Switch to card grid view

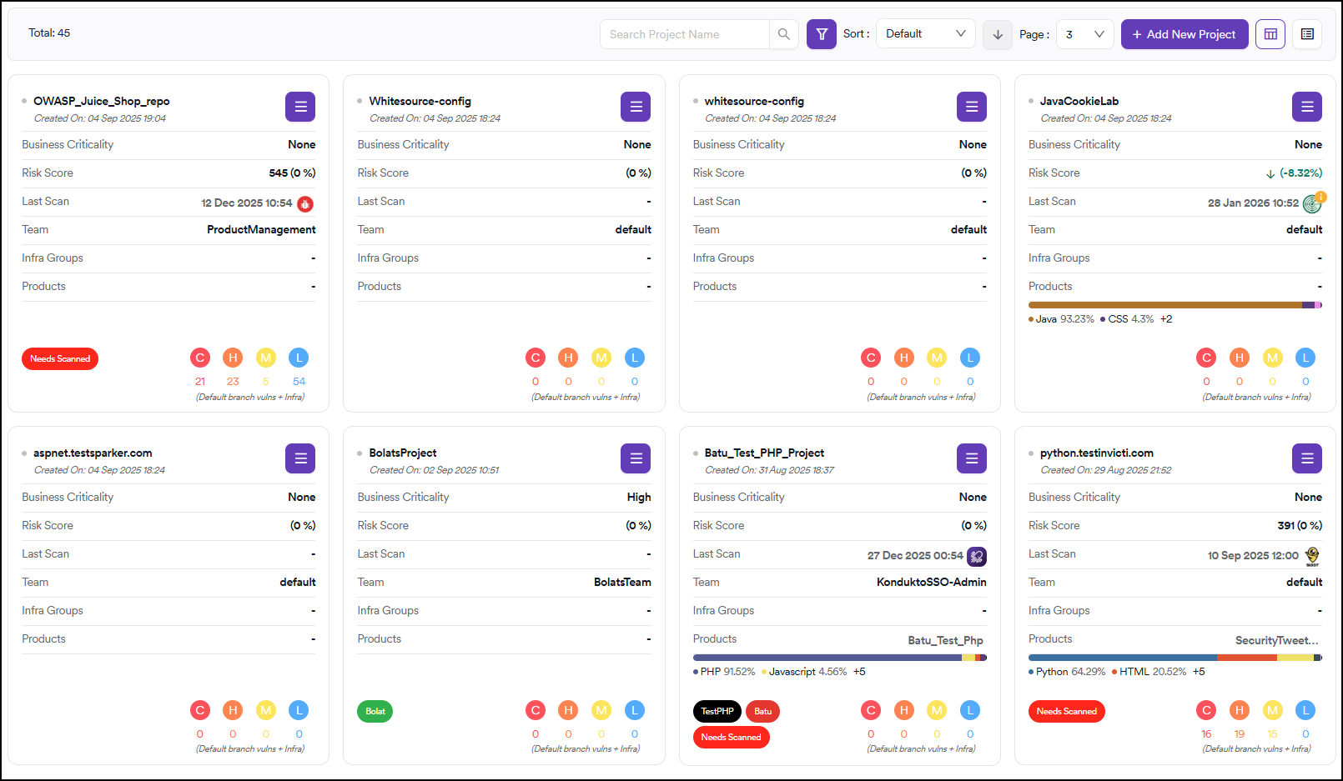pos(1270,34)
